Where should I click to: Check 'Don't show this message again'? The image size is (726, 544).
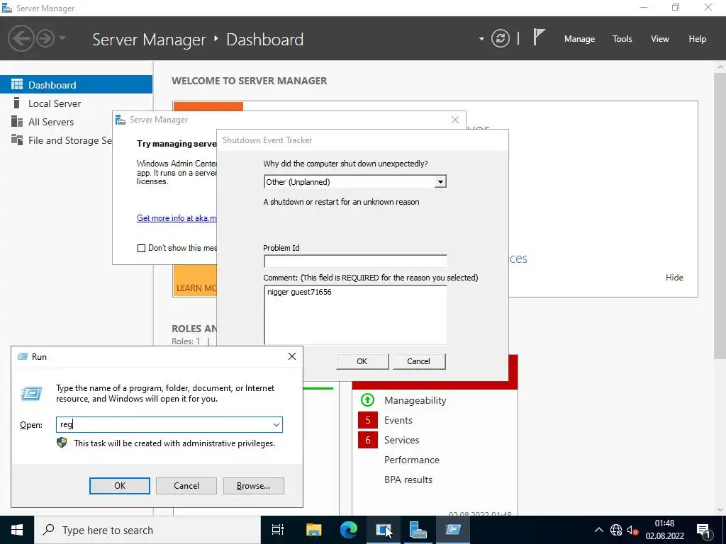point(141,248)
